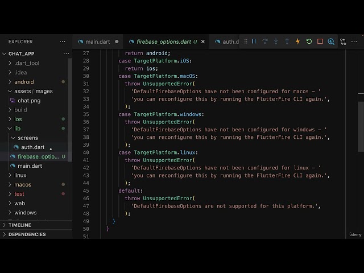Click the untracked U badge on firebase_optio... tree row
Viewport: 364px width, 273px height.
point(63,156)
